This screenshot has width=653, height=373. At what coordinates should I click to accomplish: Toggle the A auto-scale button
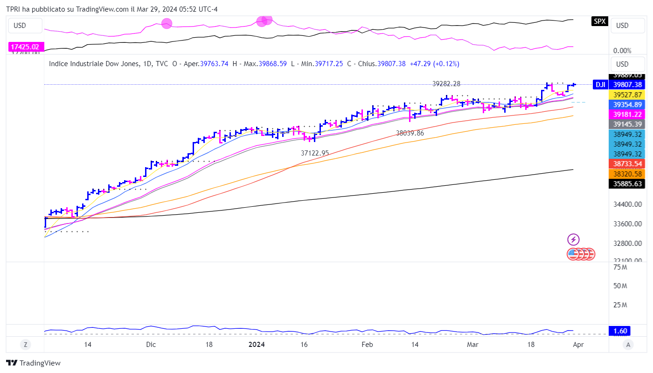(628, 345)
